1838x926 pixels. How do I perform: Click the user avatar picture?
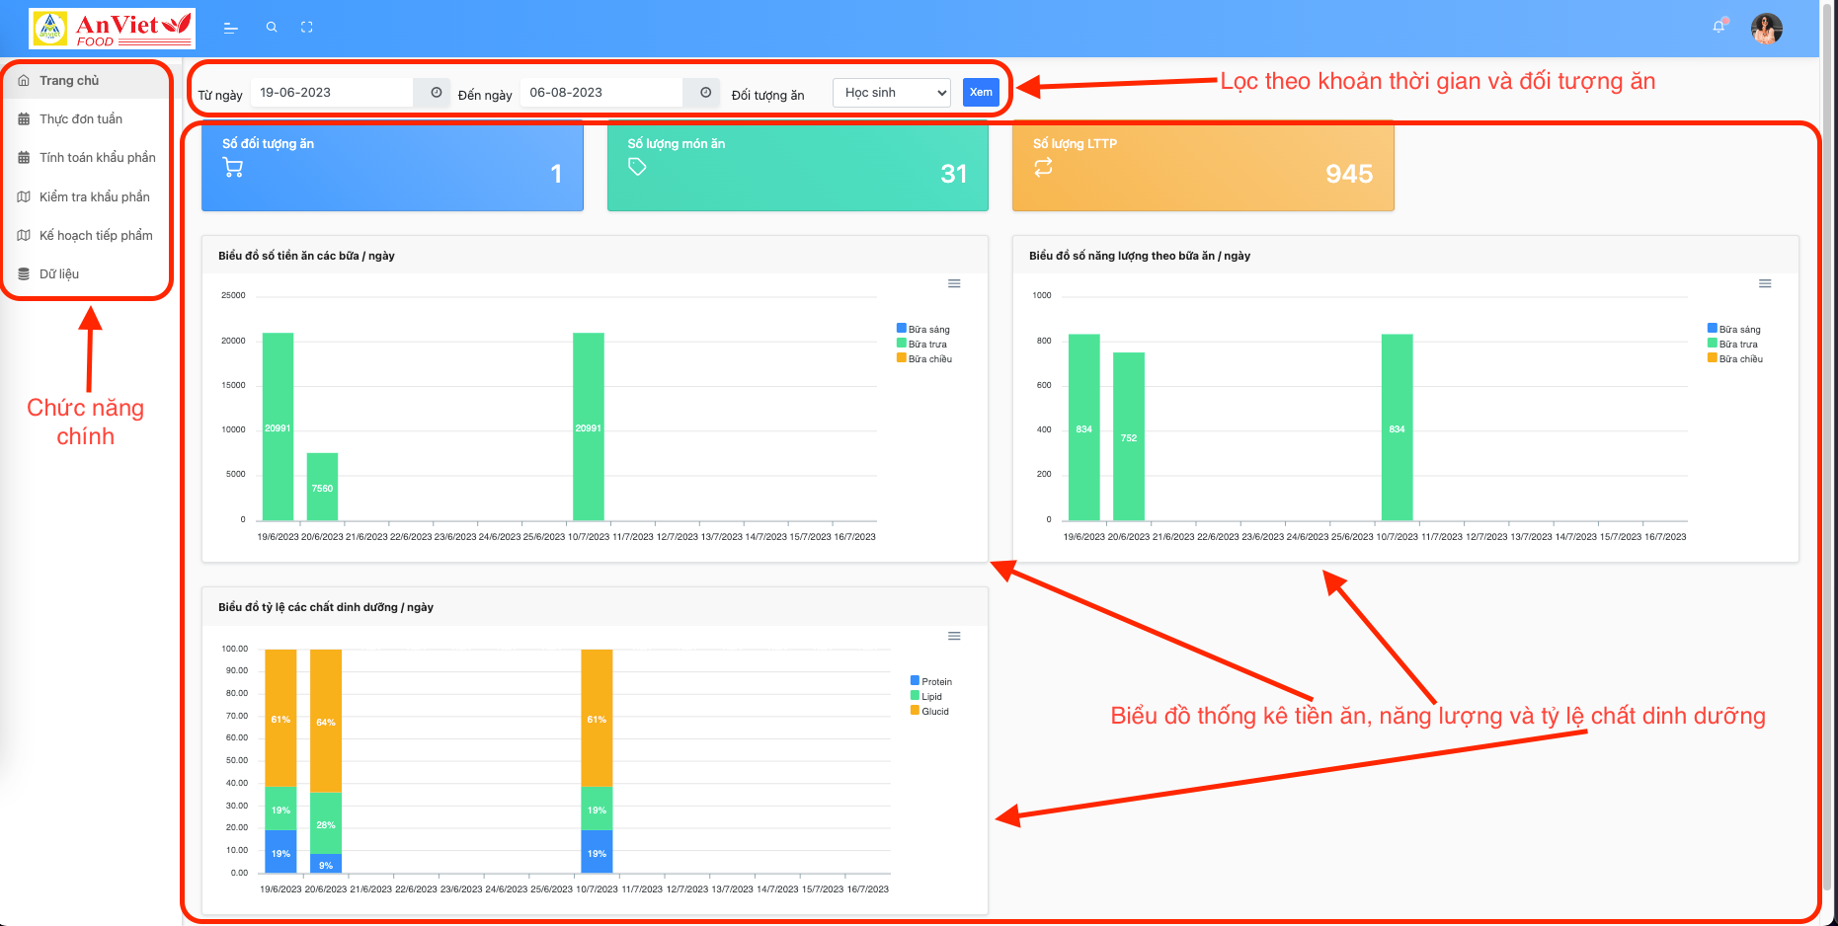(1766, 29)
